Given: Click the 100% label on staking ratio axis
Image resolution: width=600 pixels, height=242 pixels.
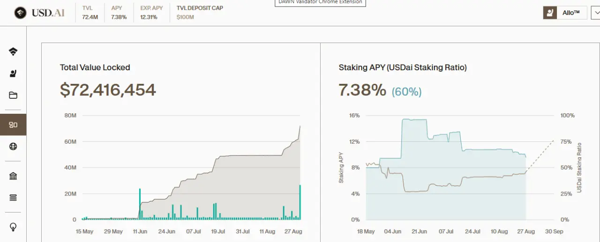Looking at the screenshot, I should click(x=568, y=115).
